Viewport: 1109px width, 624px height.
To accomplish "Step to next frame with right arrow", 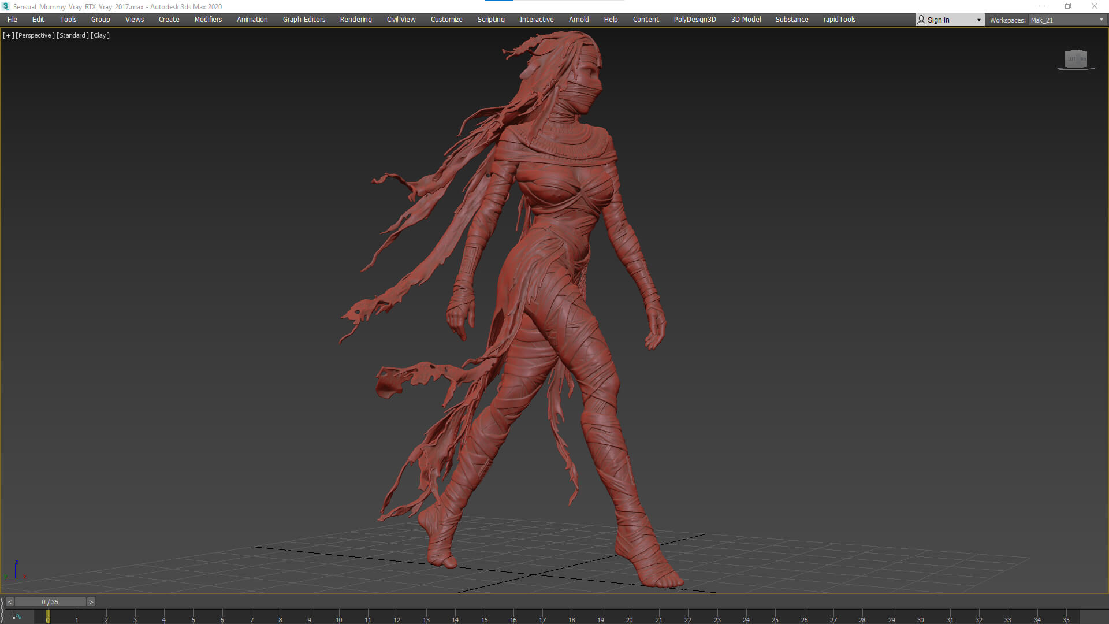I will coord(91,602).
